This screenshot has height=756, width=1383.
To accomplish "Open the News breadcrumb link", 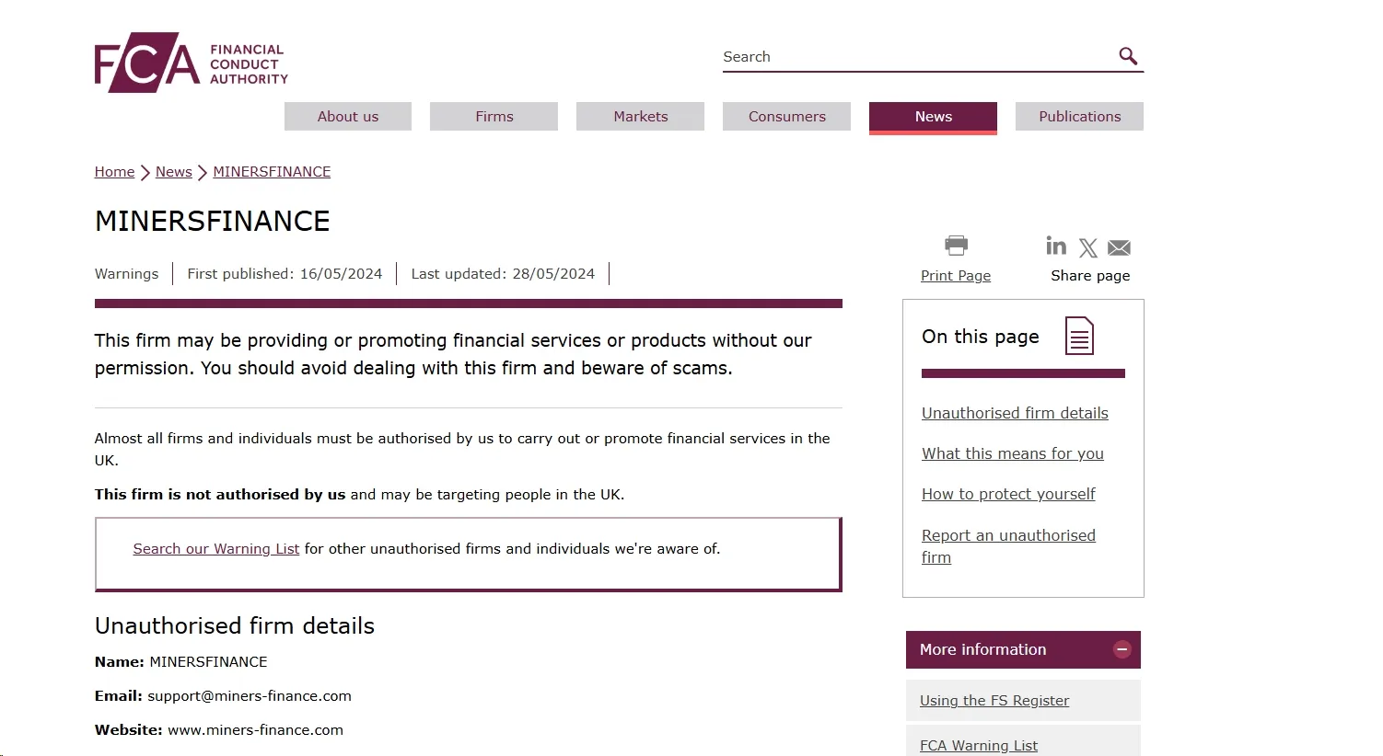I will pos(174,172).
